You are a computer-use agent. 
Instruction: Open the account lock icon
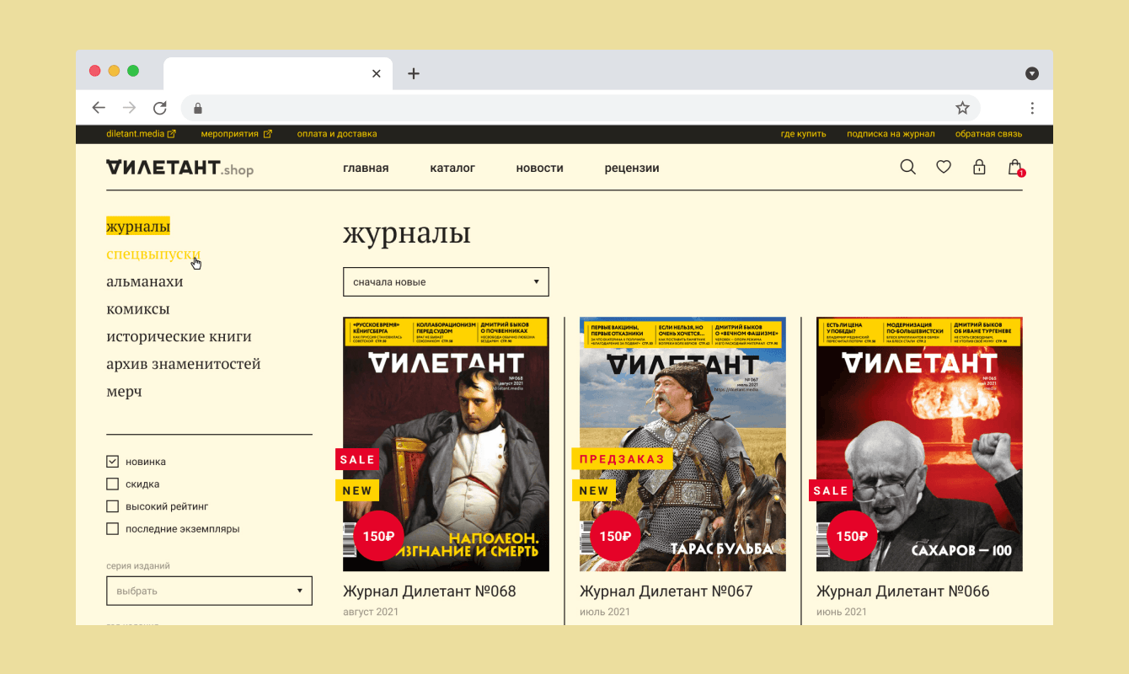[979, 167]
